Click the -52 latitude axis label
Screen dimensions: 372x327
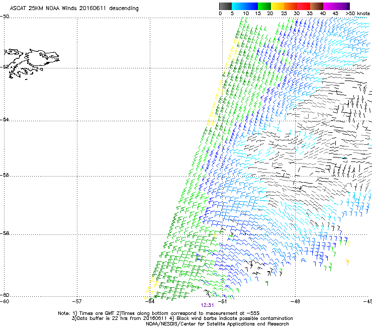tap(5, 67)
